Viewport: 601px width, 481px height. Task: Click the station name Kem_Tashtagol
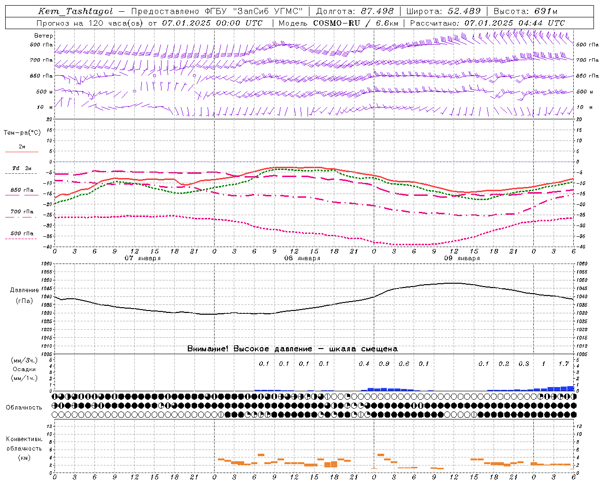[x=76, y=11]
